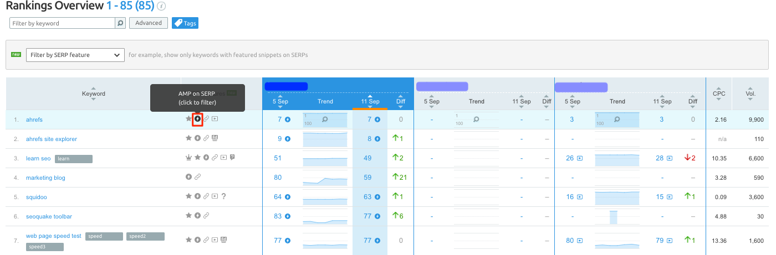
Task: Click the video icon in the ahrefs row
Action: [x=215, y=119]
